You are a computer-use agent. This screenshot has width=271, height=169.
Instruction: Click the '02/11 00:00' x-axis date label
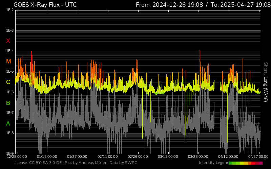[x=107, y=156]
